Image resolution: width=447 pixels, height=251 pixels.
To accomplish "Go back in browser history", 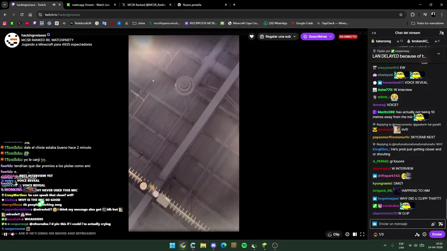I will 5,15.
